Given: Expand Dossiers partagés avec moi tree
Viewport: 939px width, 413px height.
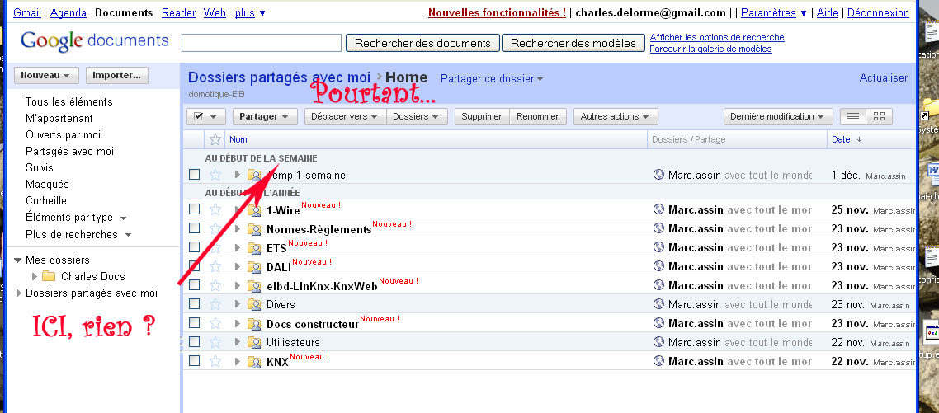Looking at the screenshot, I should pos(19,293).
